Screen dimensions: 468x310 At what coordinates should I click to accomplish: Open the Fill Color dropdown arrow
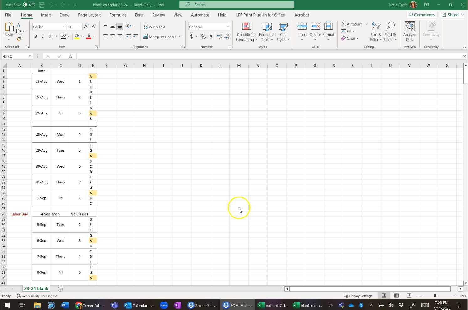point(82,37)
